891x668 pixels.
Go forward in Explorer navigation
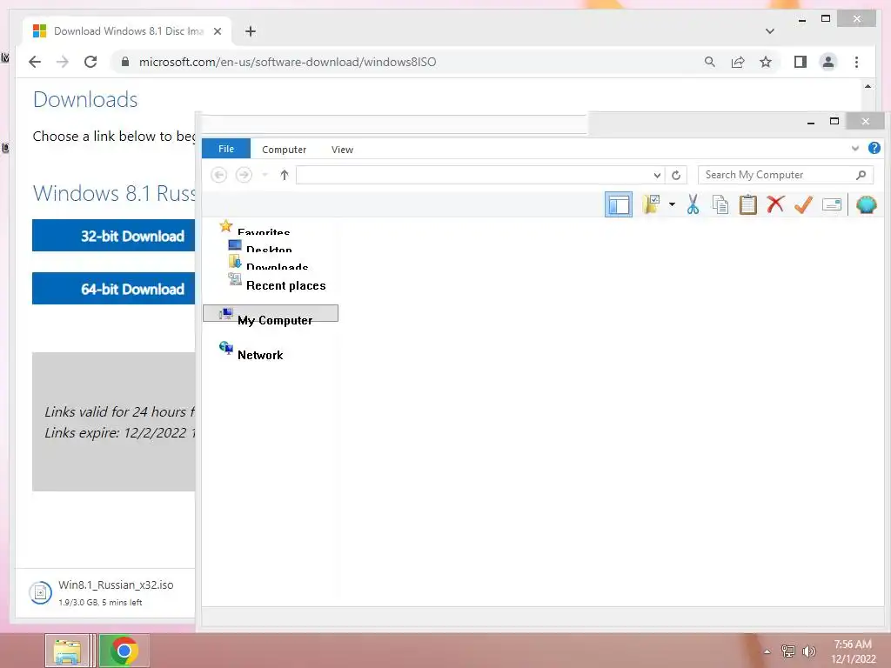(x=245, y=174)
